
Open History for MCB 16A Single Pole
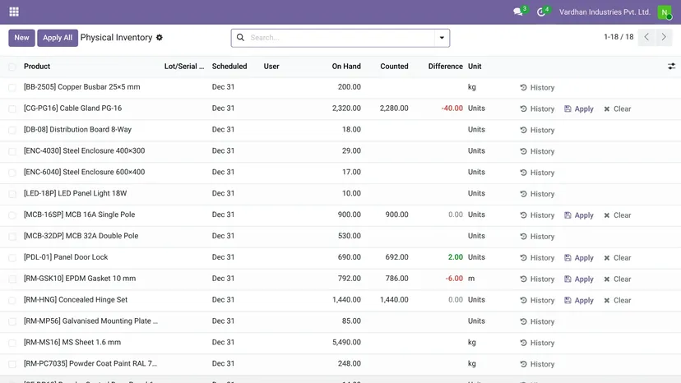click(x=537, y=215)
